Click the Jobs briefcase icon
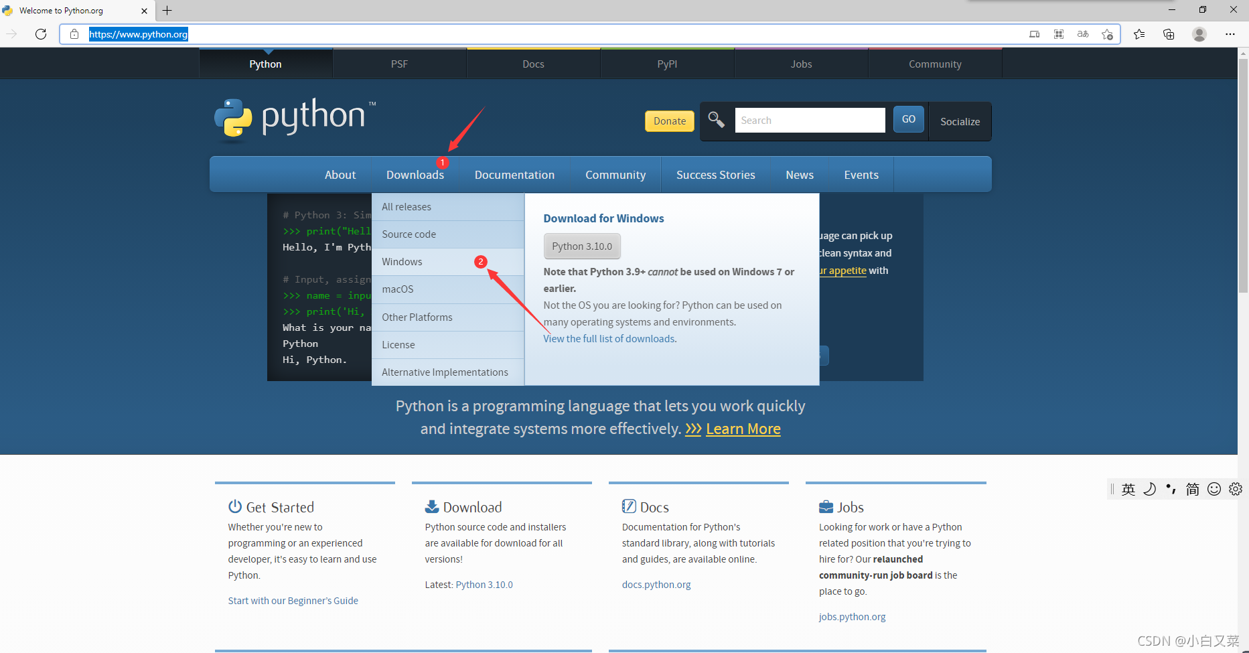This screenshot has width=1249, height=653. pyautogui.click(x=826, y=506)
